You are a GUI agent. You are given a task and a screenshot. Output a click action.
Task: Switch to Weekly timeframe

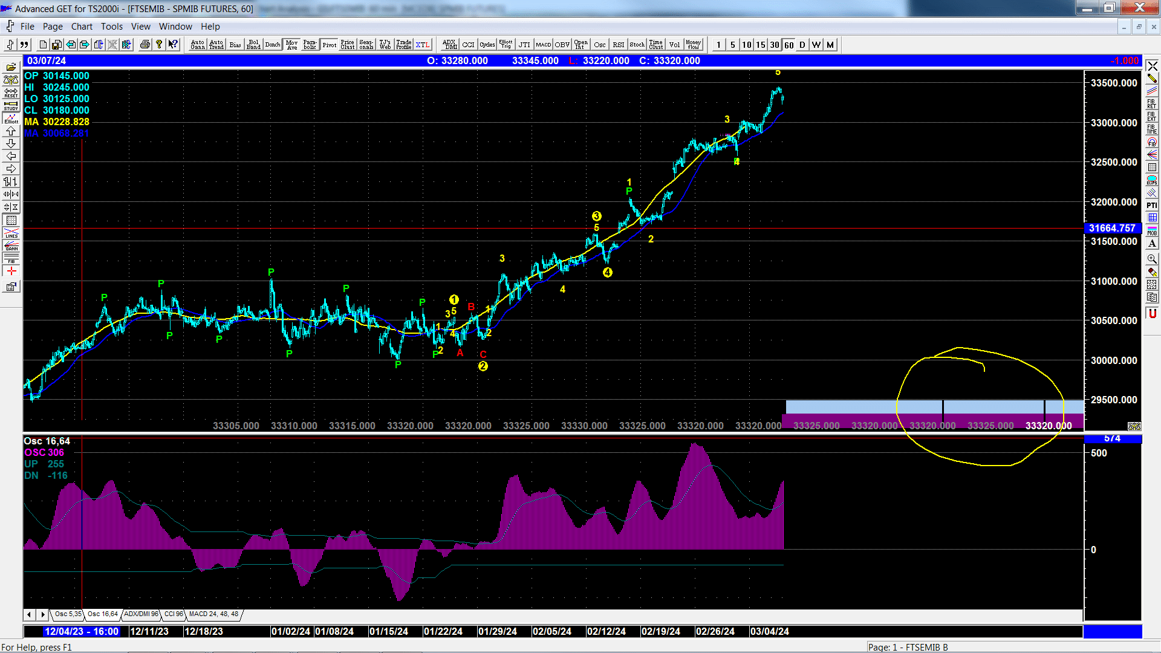(x=816, y=45)
